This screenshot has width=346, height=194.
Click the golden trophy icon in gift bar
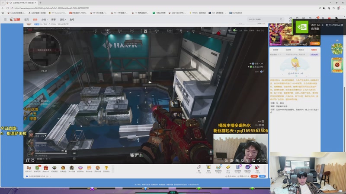(x=106, y=169)
